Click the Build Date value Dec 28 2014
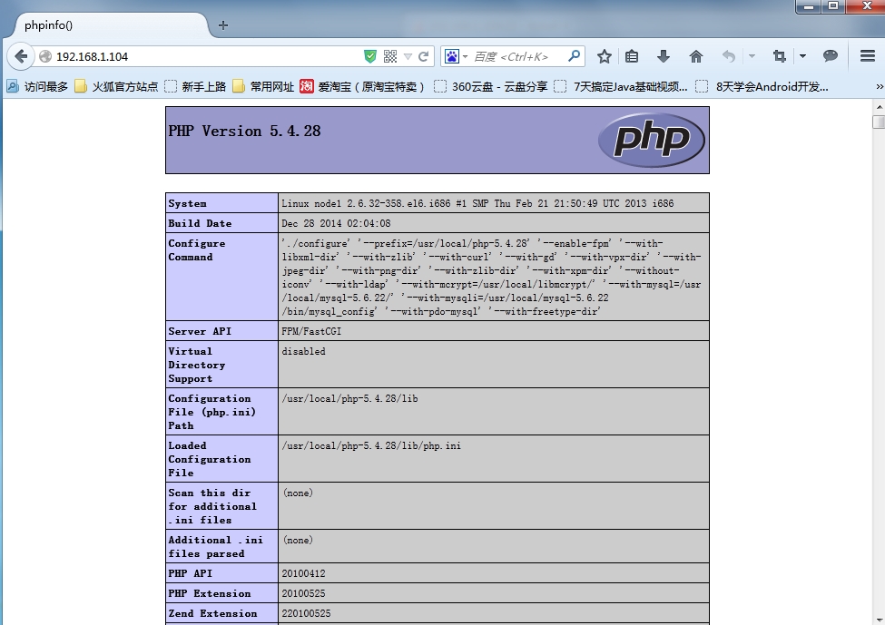Screen dimensions: 885x625 [x=337, y=223]
